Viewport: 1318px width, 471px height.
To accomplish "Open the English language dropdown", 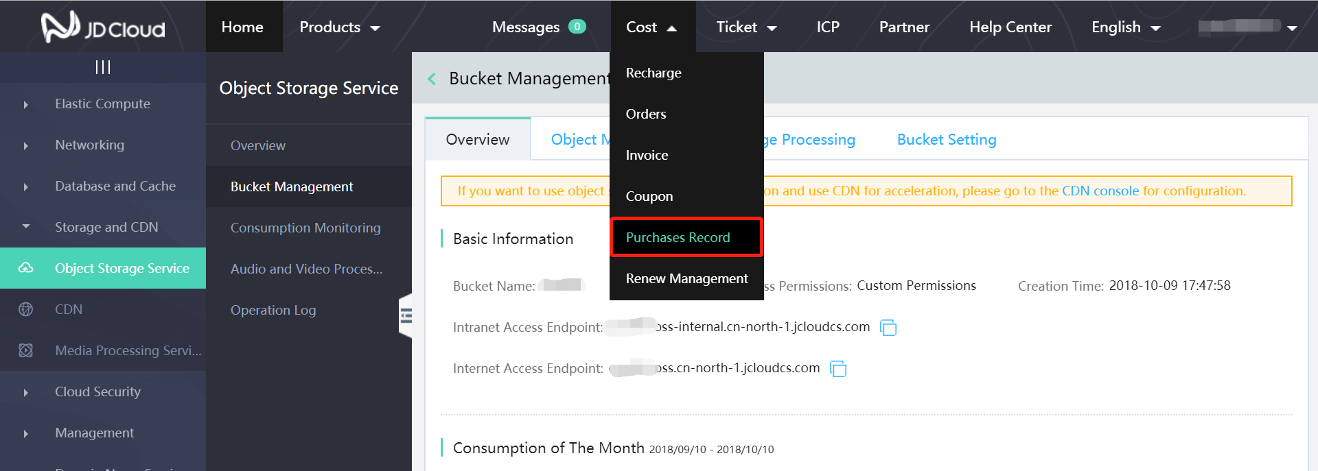I will tap(1126, 27).
